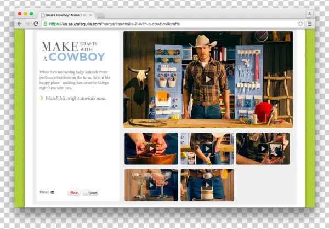This screenshot has width=329, height=229.
Task: Open the second-row middle video thumbnail
Action: 207,148
